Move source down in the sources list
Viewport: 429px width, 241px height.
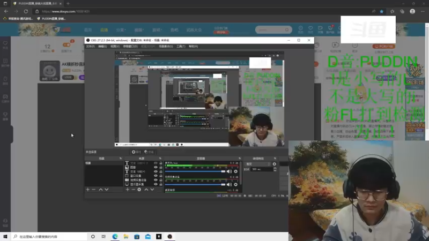pyautogui.click(x=152, y=190)
